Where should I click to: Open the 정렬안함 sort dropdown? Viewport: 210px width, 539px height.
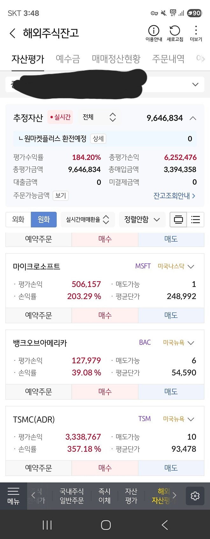pos(141,220)
